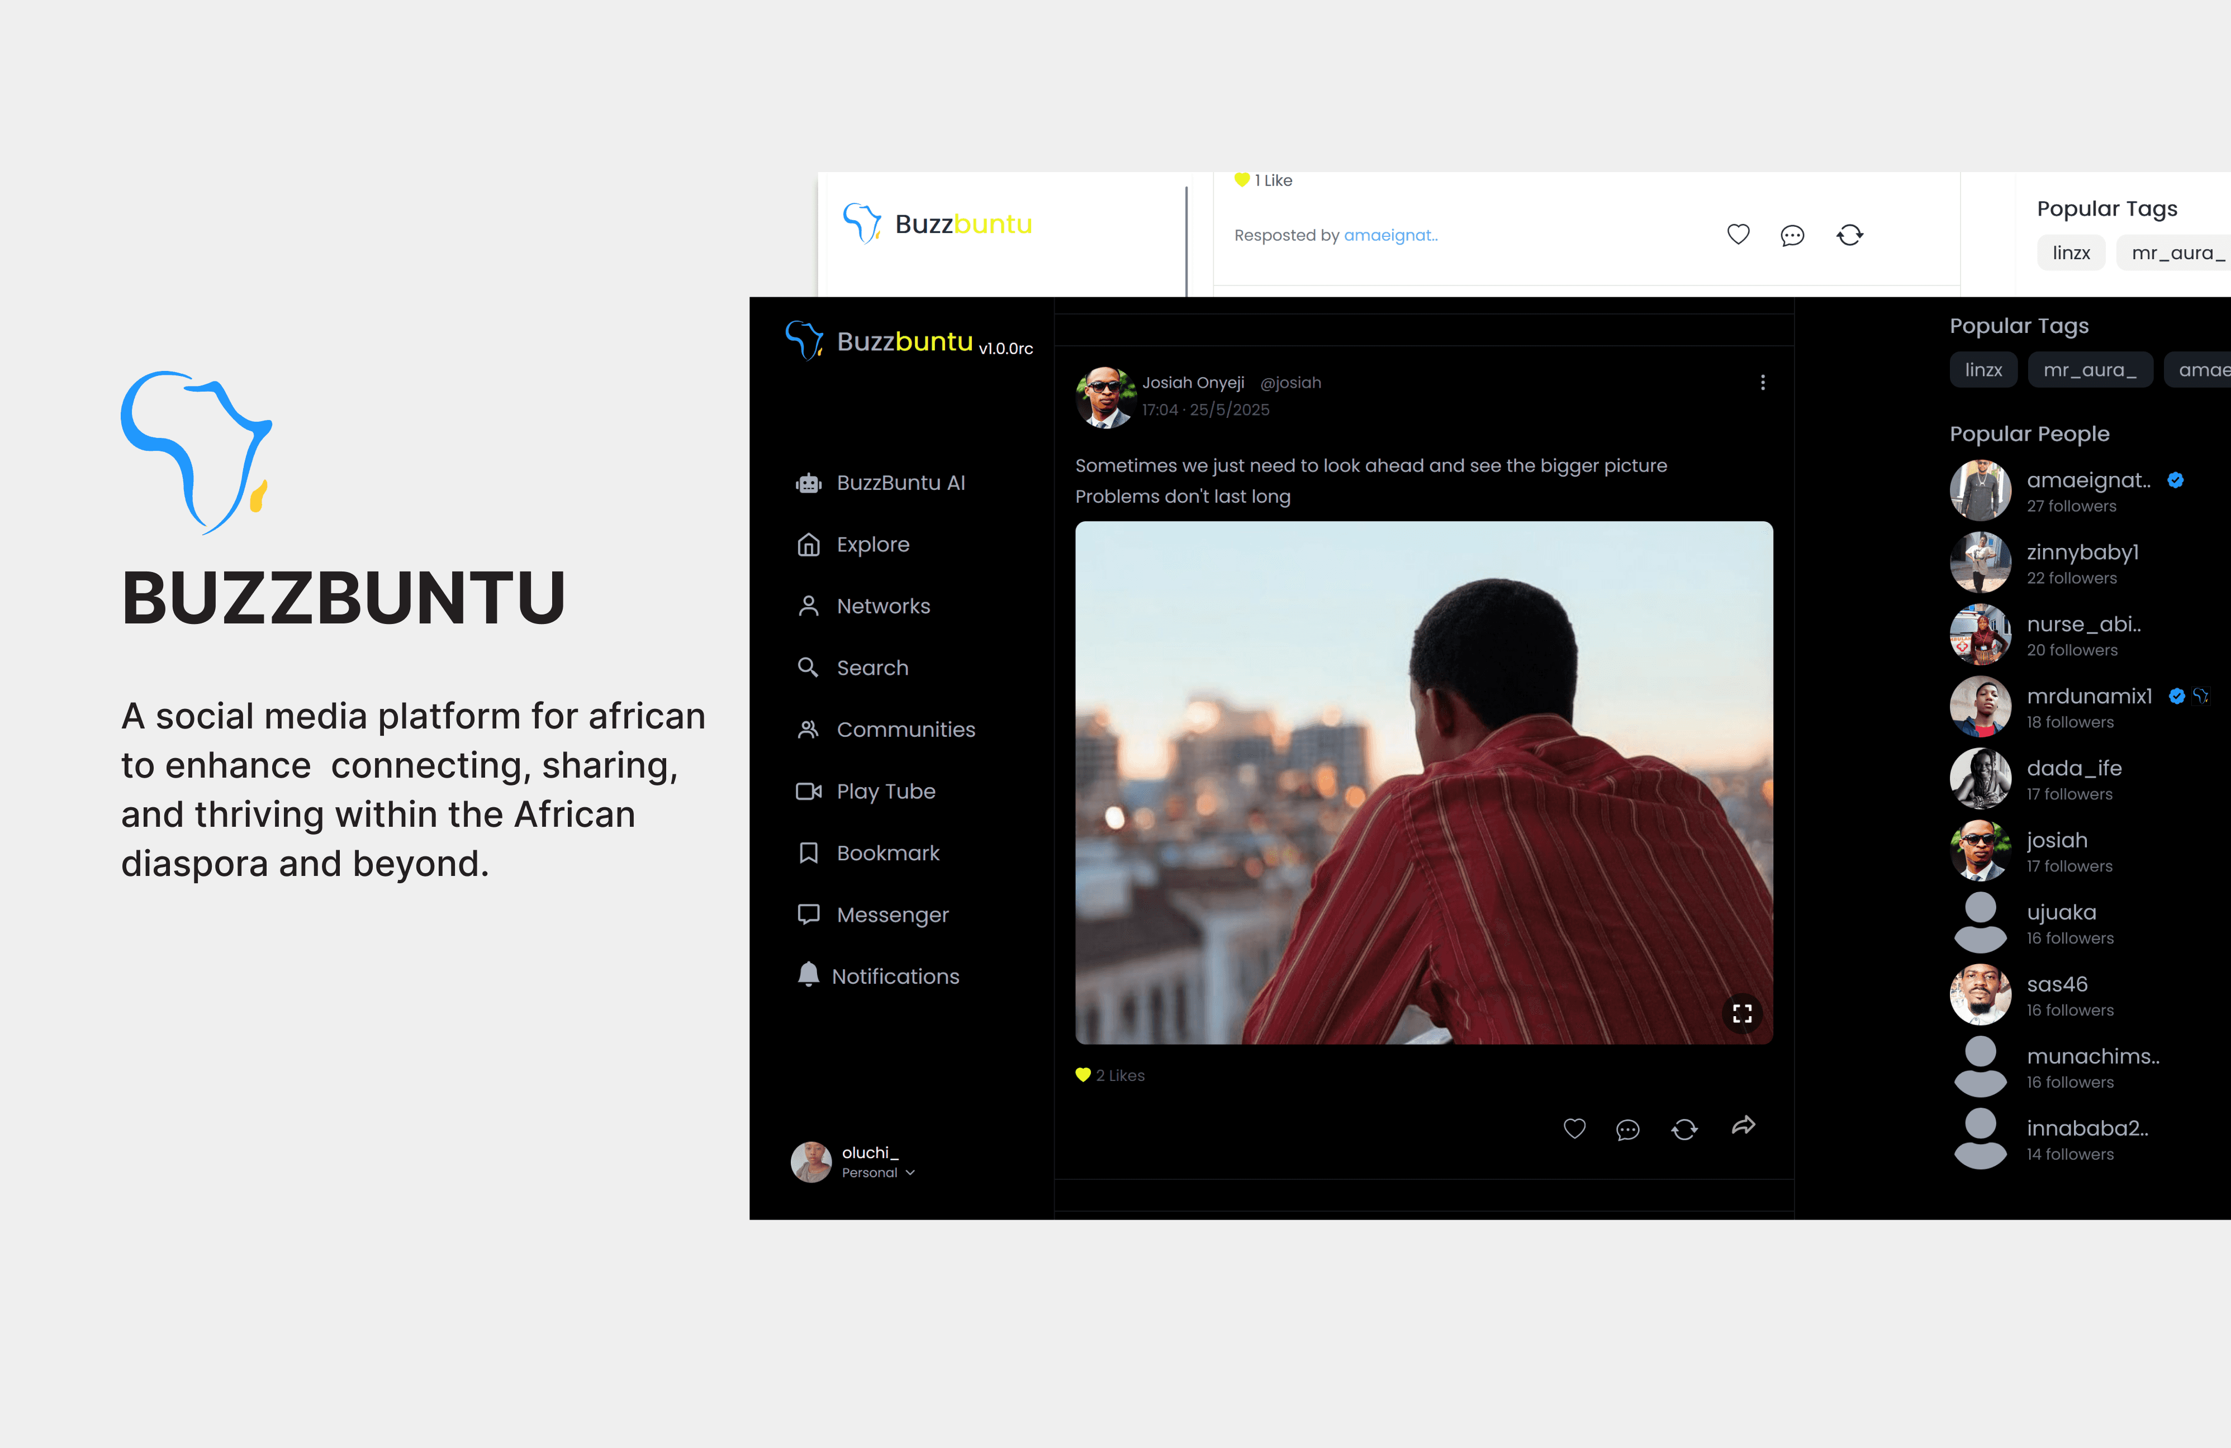The height and width of the screenshot is (1448, 2231).
Task: Select the linzx tag in dark panel
Action: pyautogui.click(x=1983, y=370)
